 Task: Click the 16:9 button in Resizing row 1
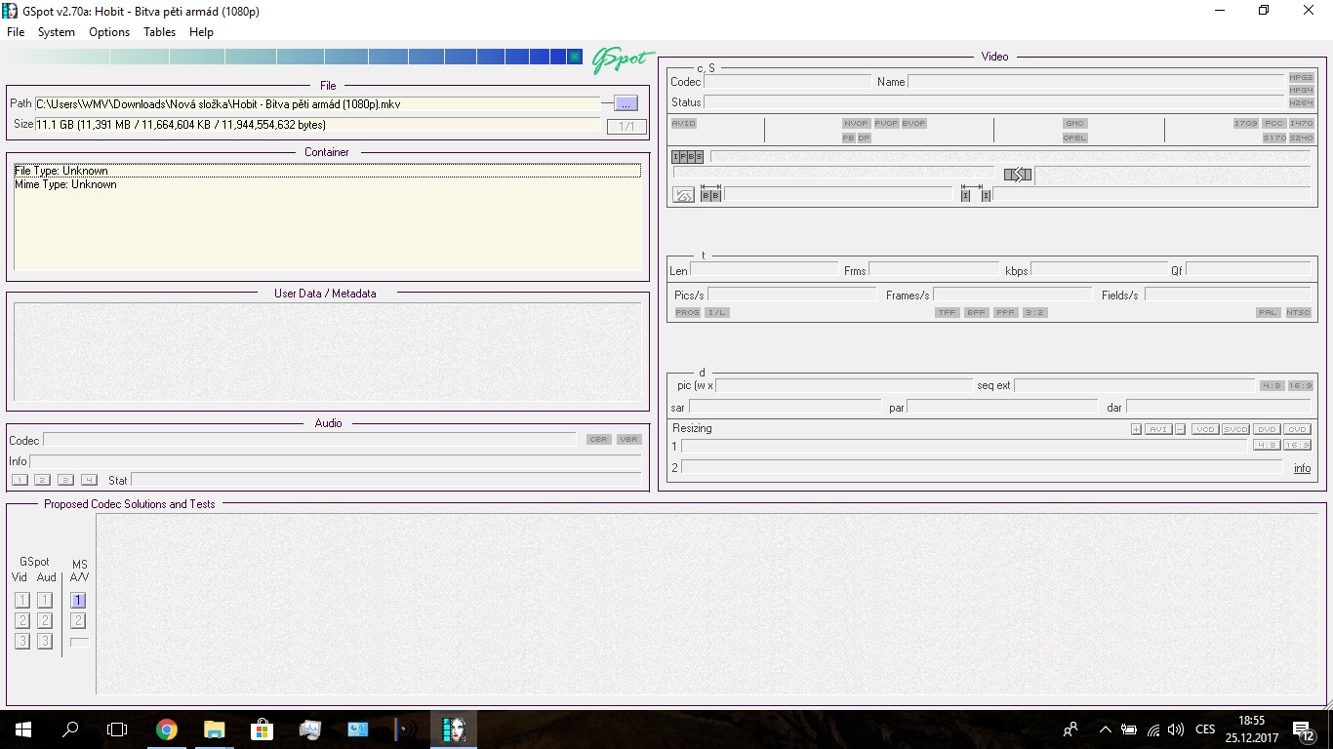pos(1297,445)
